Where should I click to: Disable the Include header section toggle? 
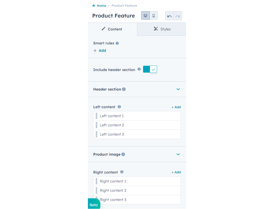pos(150,69)
